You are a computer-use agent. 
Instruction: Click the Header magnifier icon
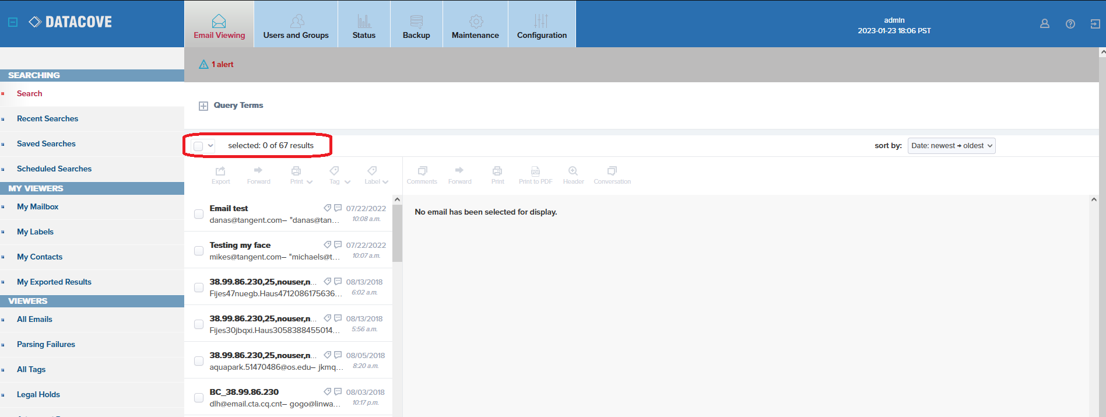pos(573,174)
